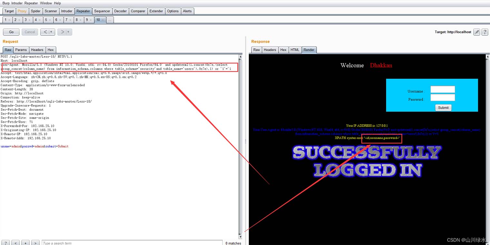Open the forward history dropdown arrow
This screenshot has width=490, height=245.
click(69, 32)
